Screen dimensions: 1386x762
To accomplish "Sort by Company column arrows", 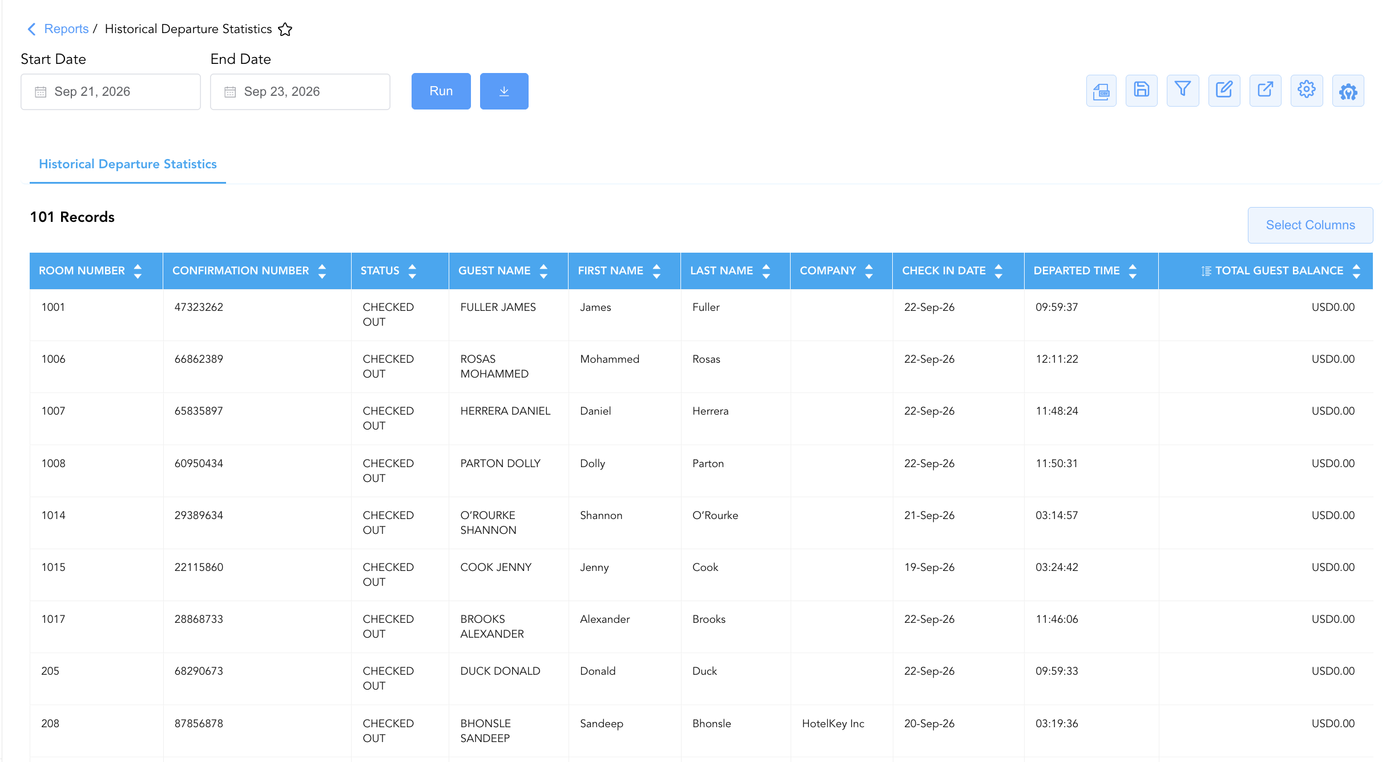I will [x=869, y=271].
